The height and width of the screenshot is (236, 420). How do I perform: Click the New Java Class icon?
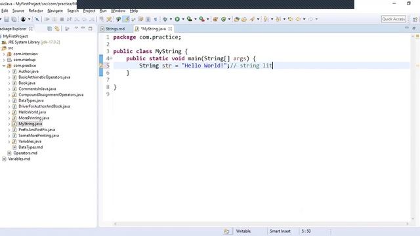pos(223,19)
